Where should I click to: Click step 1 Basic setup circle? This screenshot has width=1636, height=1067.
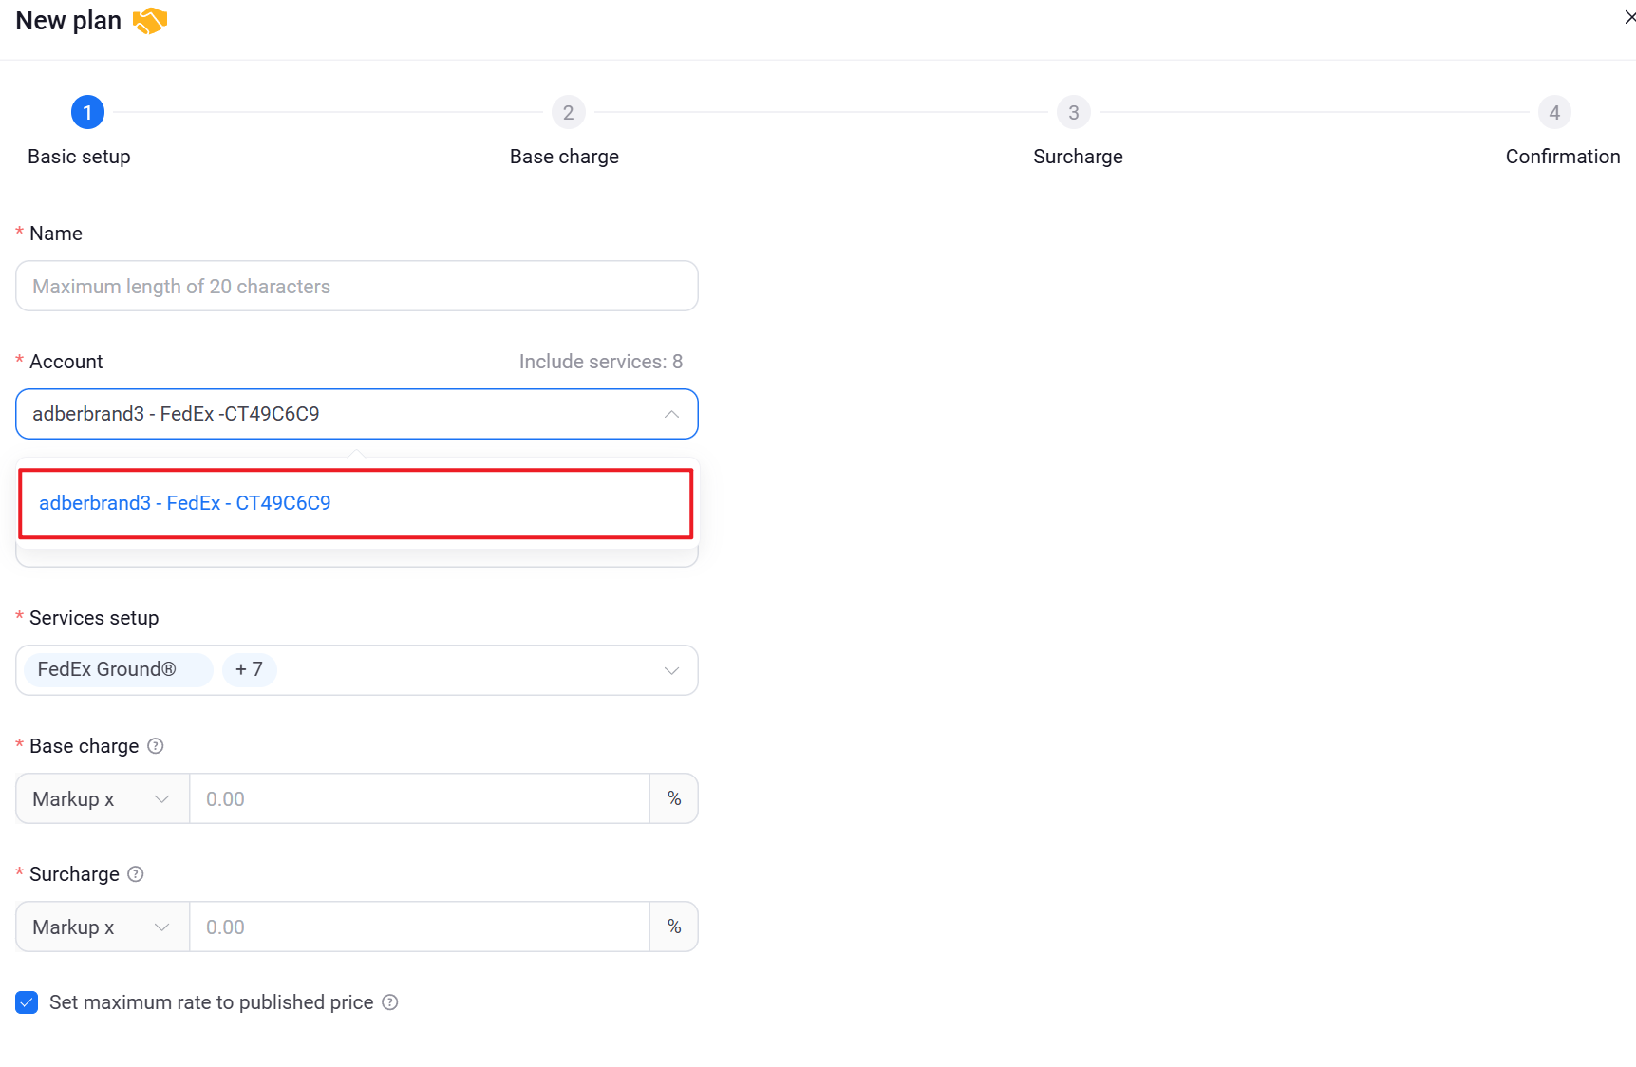pyautogui.click(x=87, y=113)
